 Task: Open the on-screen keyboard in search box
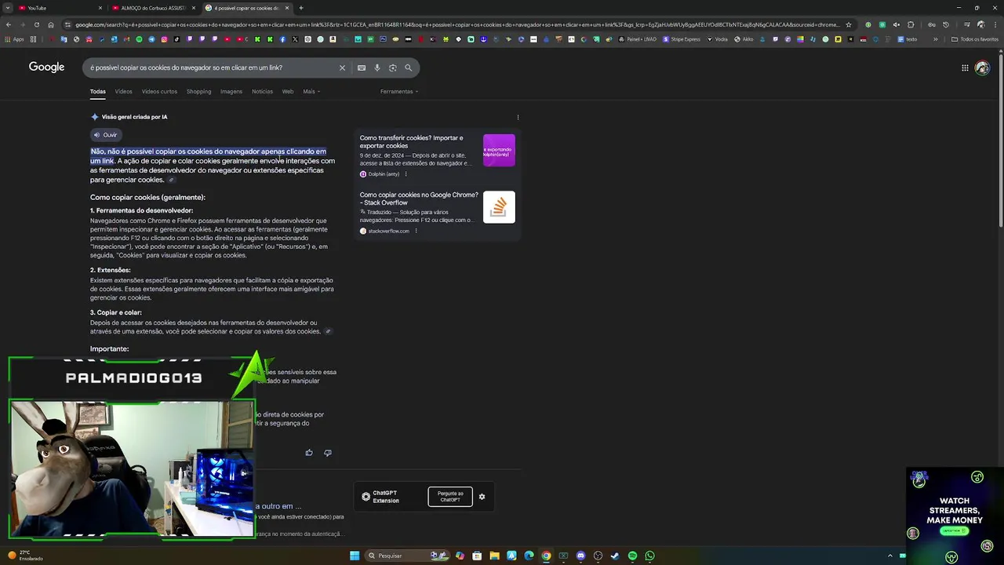click(x=362, y=67)
